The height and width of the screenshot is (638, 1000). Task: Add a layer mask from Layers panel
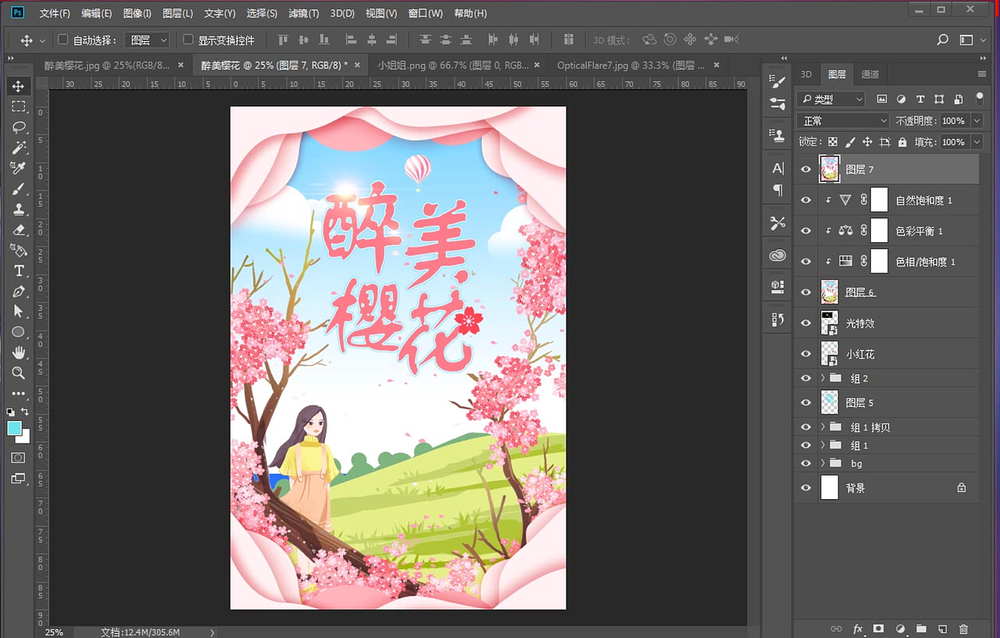coord(878,629)
